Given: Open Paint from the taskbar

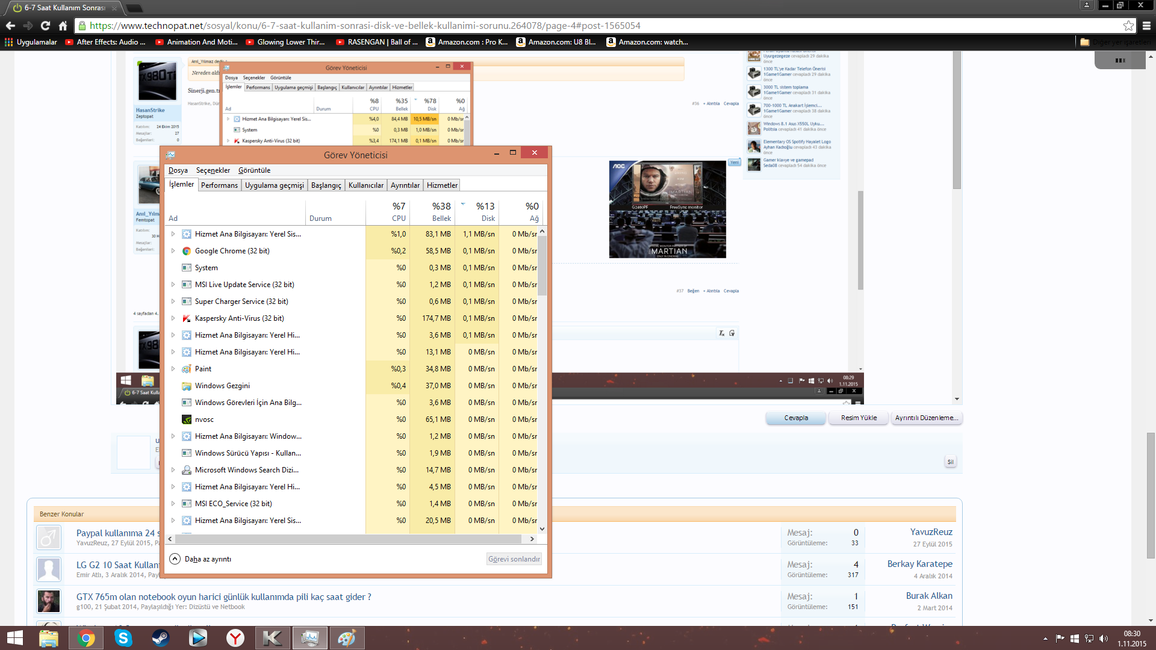Looking at the screenshot, I should pos(347,638).
